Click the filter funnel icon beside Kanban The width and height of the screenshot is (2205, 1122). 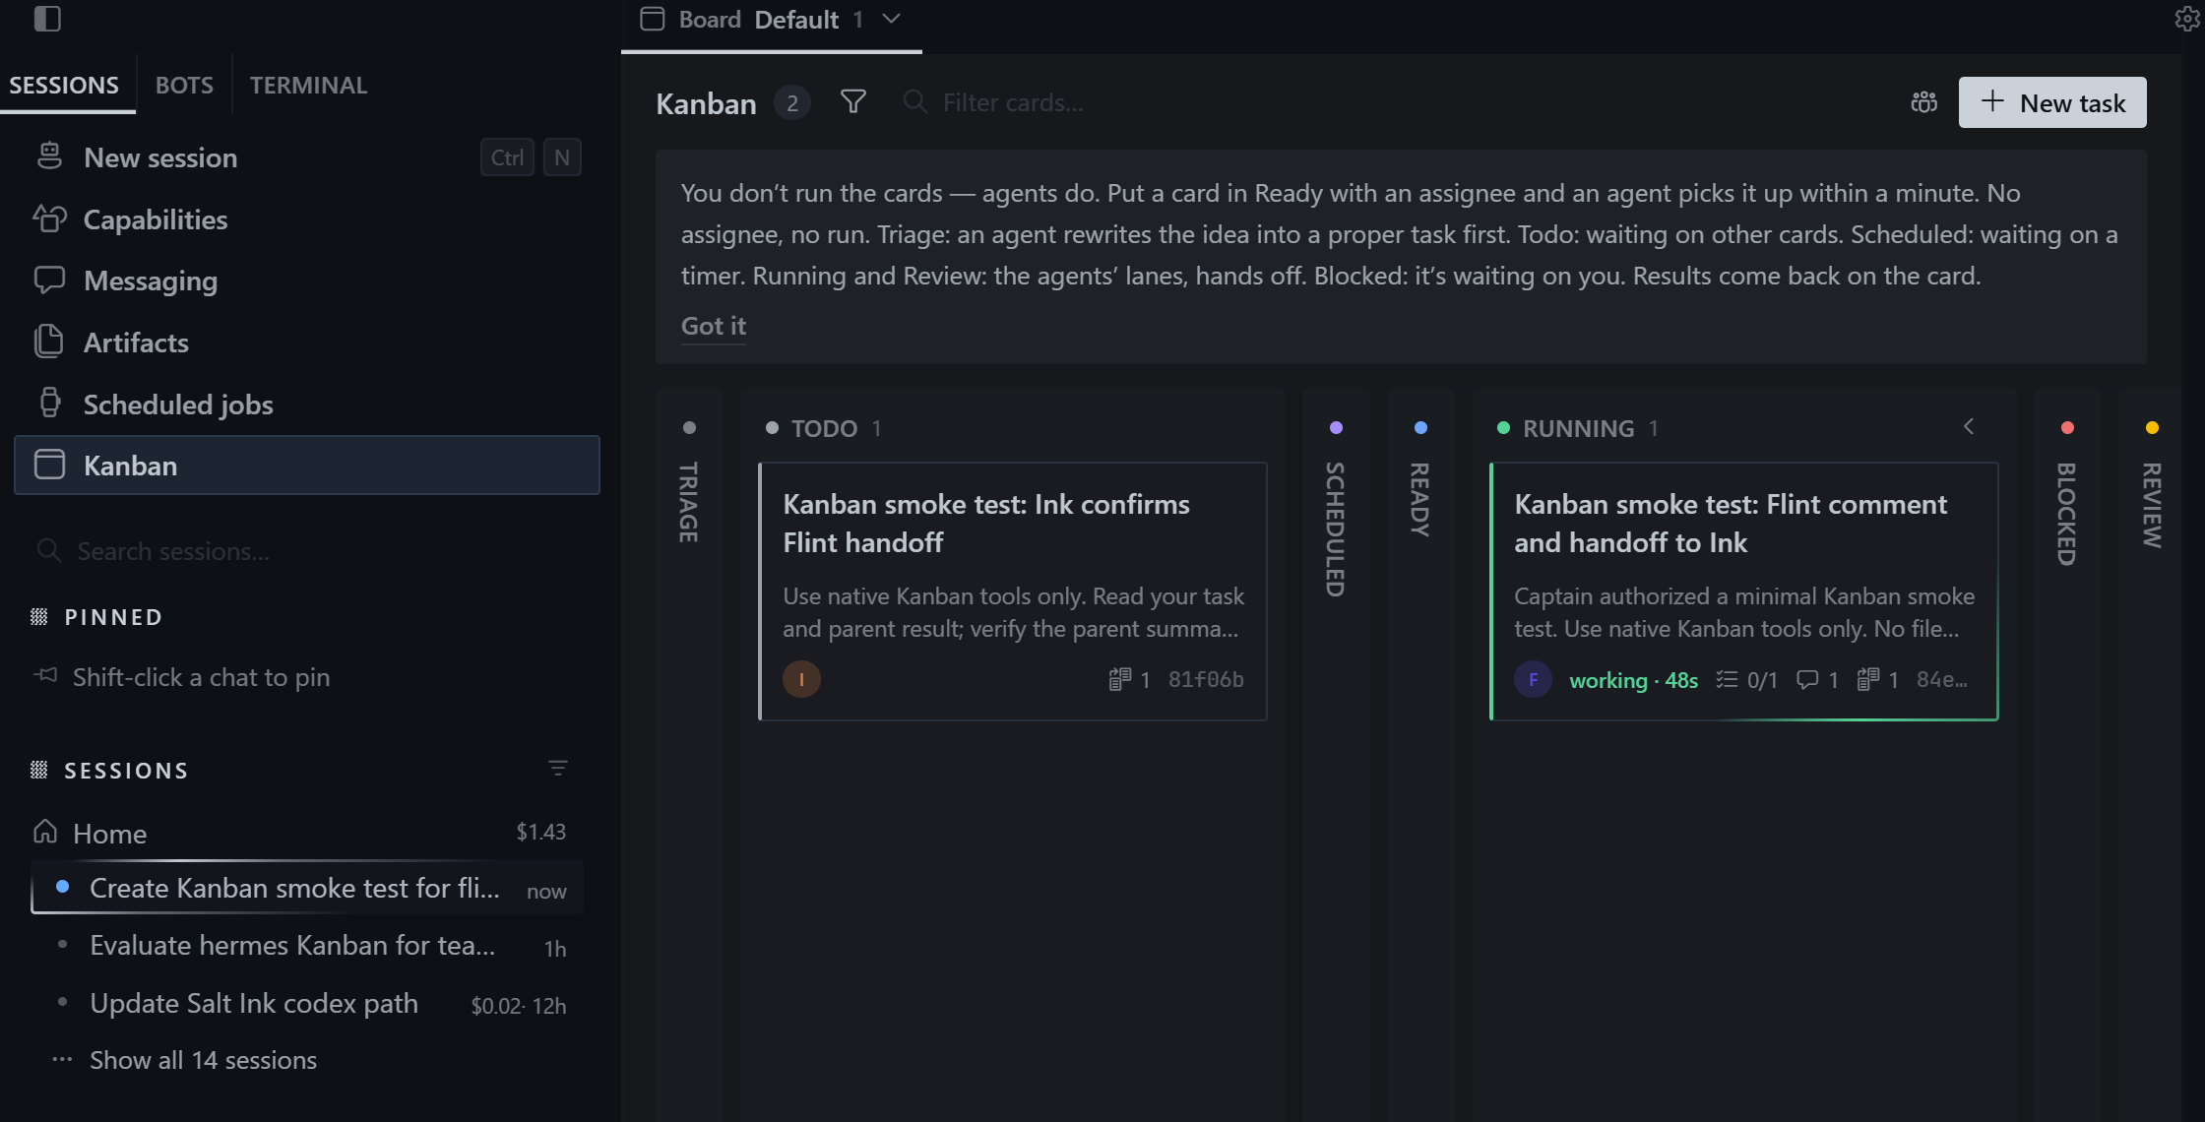pos(853,102)
